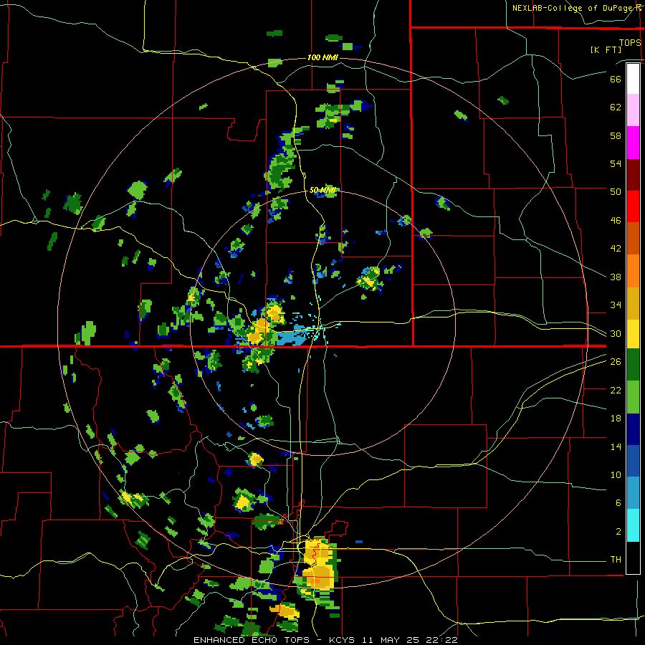Select the yellow legend swatch
645x645 pixels.
pyautogui.click(x=633, y=334)
